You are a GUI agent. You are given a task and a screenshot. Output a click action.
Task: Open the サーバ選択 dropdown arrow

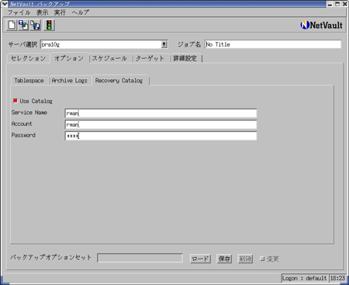(164, 44)
